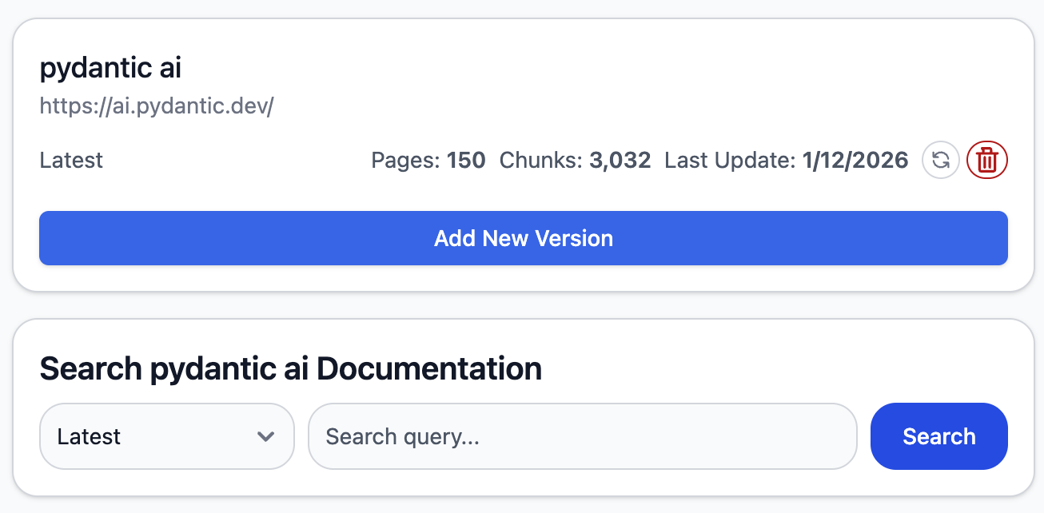Open the Latest version dropdown
This screenshot has width=1044, height=513.
point(167,436)
